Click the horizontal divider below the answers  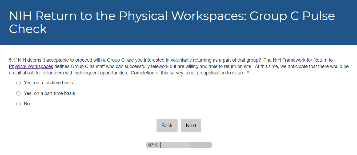point(179,114)
